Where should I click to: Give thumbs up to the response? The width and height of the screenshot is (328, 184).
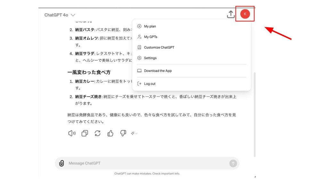pos(111,134)
